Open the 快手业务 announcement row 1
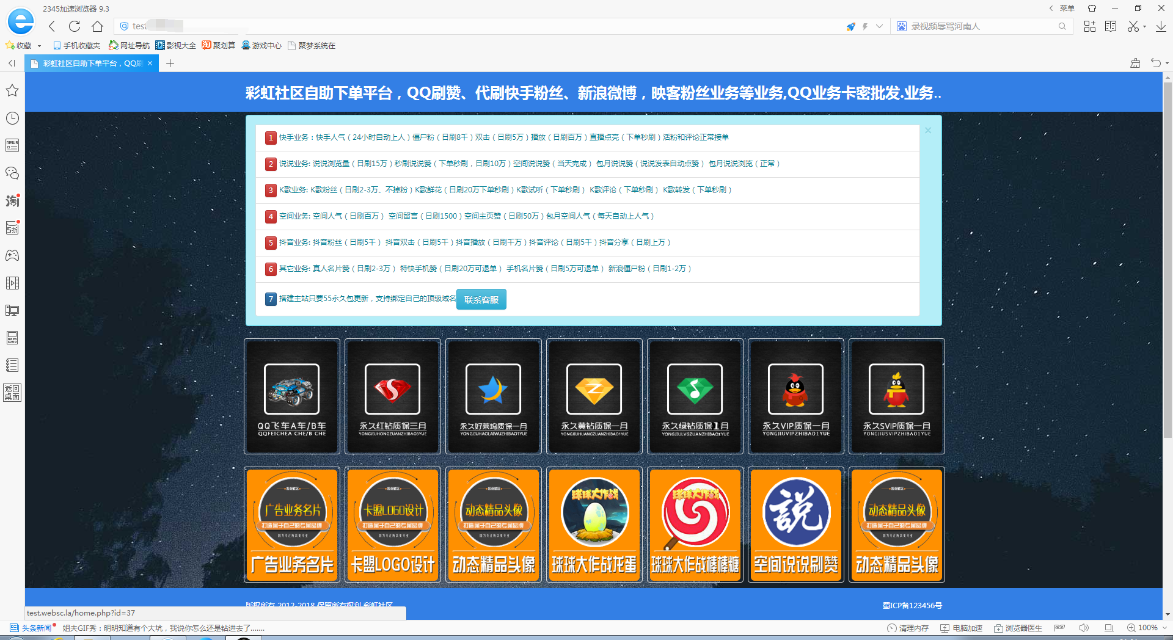This screenshot has height=640, width=1173. coord(588,137)
